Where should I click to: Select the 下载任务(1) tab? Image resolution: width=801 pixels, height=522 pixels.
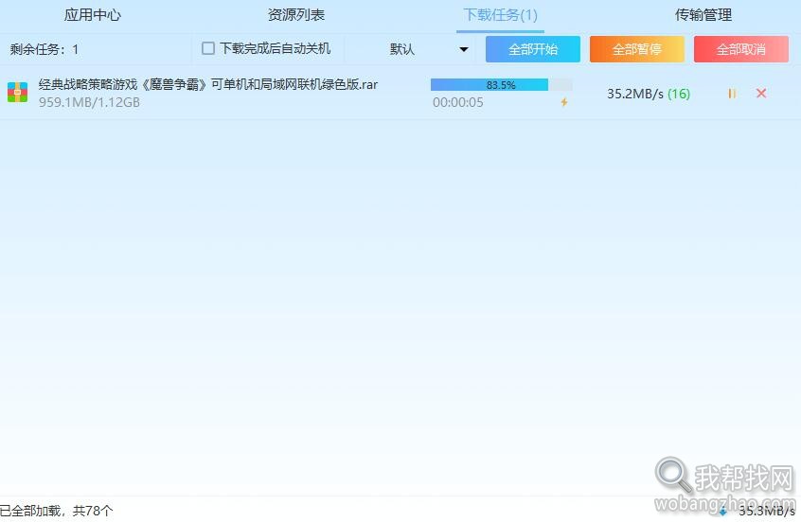pyautogui.click(x=500, y=15)
